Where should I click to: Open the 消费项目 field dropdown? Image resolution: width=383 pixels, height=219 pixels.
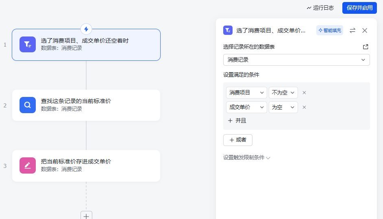pyautogui.click(x=246, y=92)
